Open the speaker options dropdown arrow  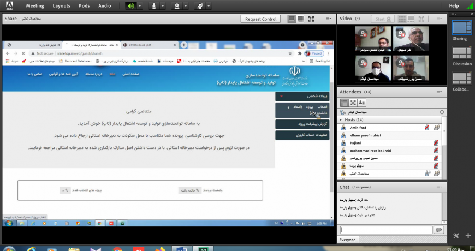(x=140, y=6)
